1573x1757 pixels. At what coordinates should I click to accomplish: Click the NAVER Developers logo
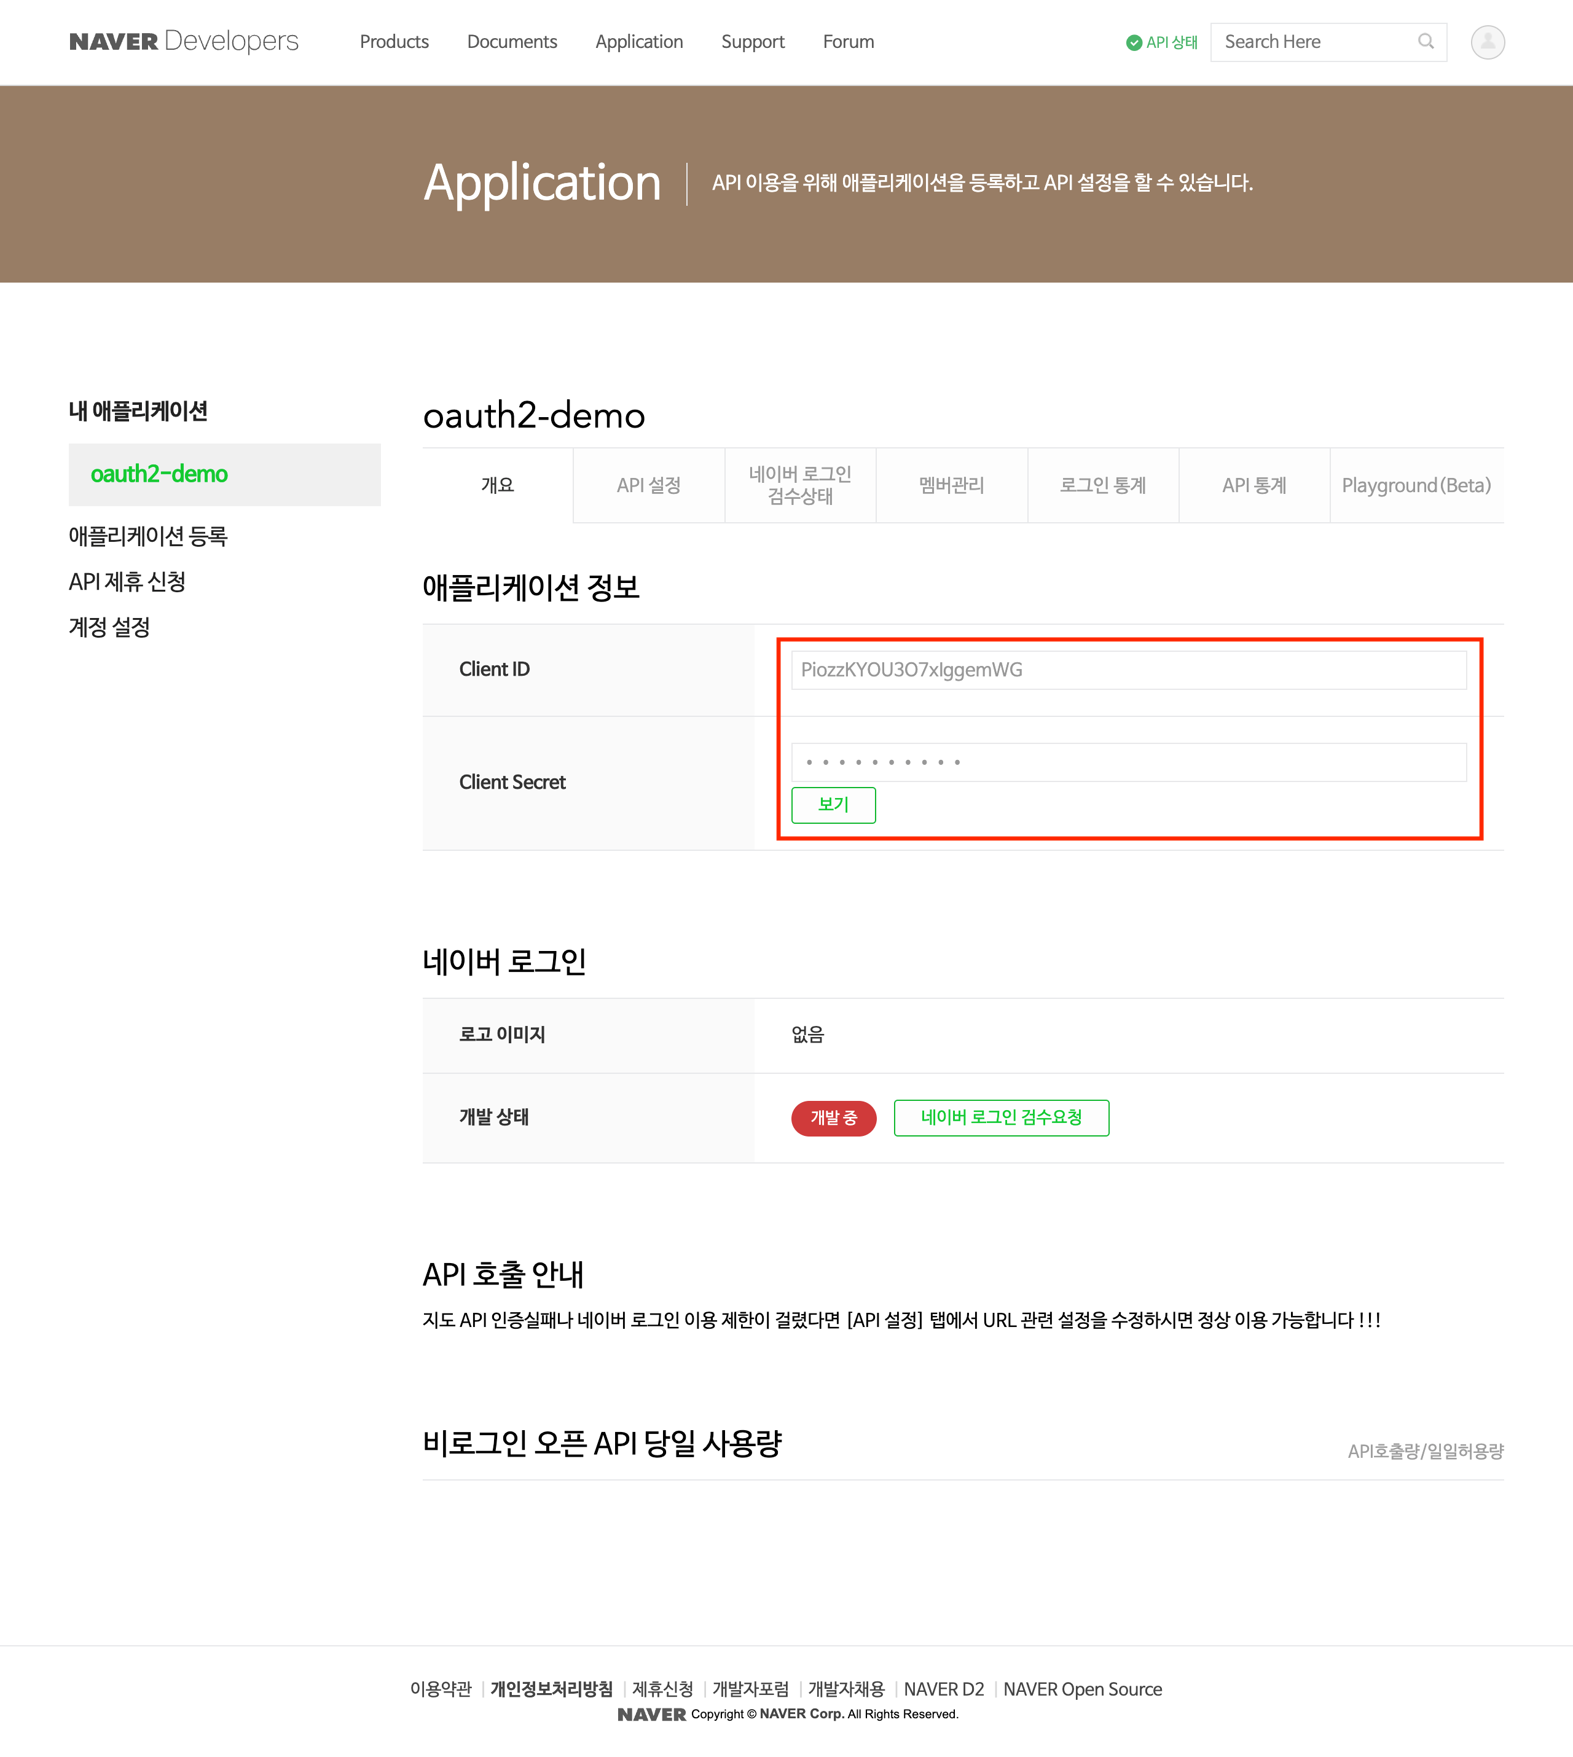coord(183,42)
